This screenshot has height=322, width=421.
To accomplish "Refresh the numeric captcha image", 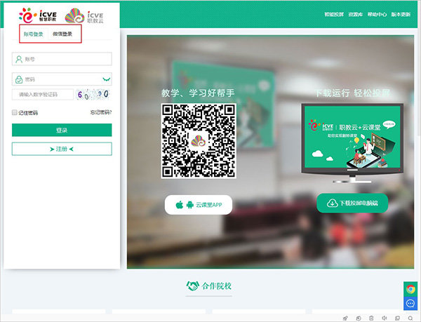I will tap(93, 94).
